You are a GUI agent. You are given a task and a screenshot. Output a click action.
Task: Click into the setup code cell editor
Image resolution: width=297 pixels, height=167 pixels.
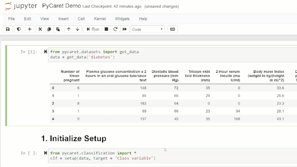[x=172, y=156]
